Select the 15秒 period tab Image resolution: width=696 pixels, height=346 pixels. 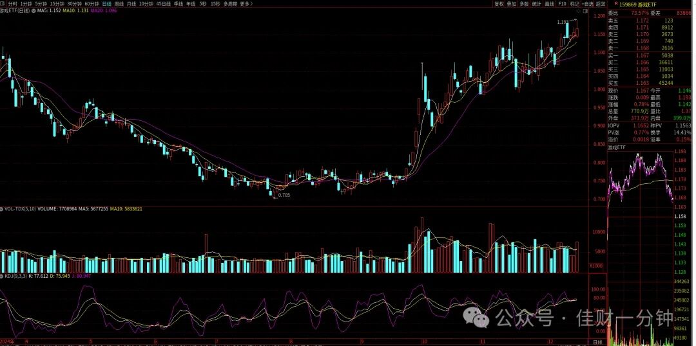pyautogui.click(x=215, y=4)
